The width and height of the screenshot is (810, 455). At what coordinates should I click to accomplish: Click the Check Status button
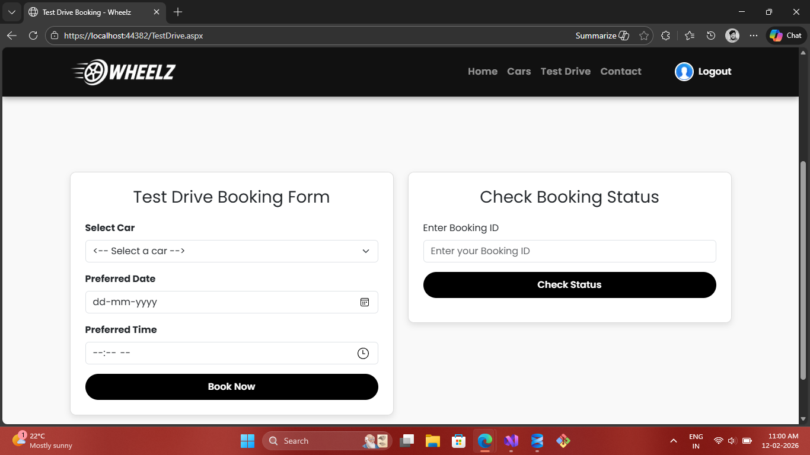point(569,285)
